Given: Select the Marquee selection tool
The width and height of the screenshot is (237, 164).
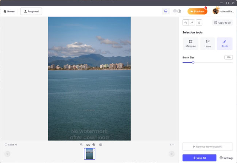Looking at the screenshot, I should [190, 44].
